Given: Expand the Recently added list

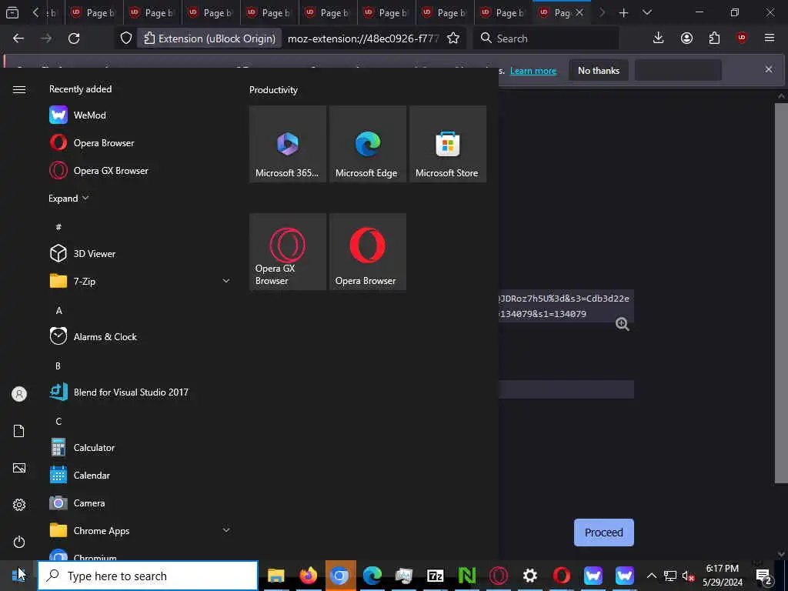Looking at the screenshot, I should click(x=68, y=198).
